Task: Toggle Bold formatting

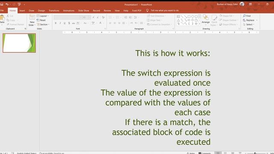Action: [56, 23]
